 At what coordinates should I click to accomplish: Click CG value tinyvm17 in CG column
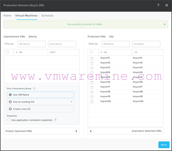(x=138, y=87)
